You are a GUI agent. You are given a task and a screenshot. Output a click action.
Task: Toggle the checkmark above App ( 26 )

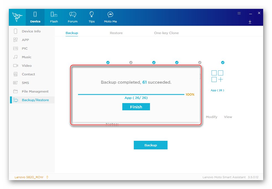(x=223, y=62)
